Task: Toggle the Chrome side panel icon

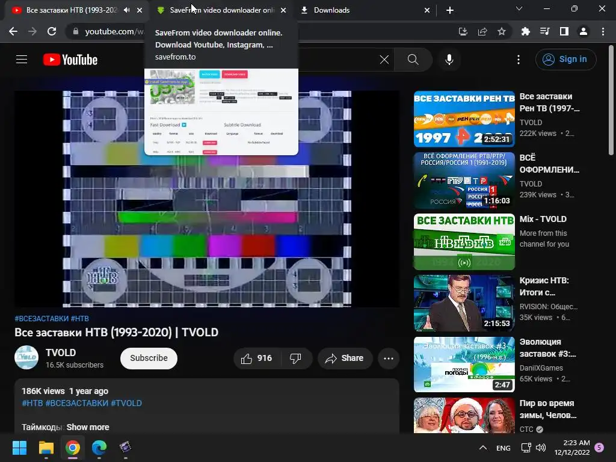Action: [x=564, y=31]
